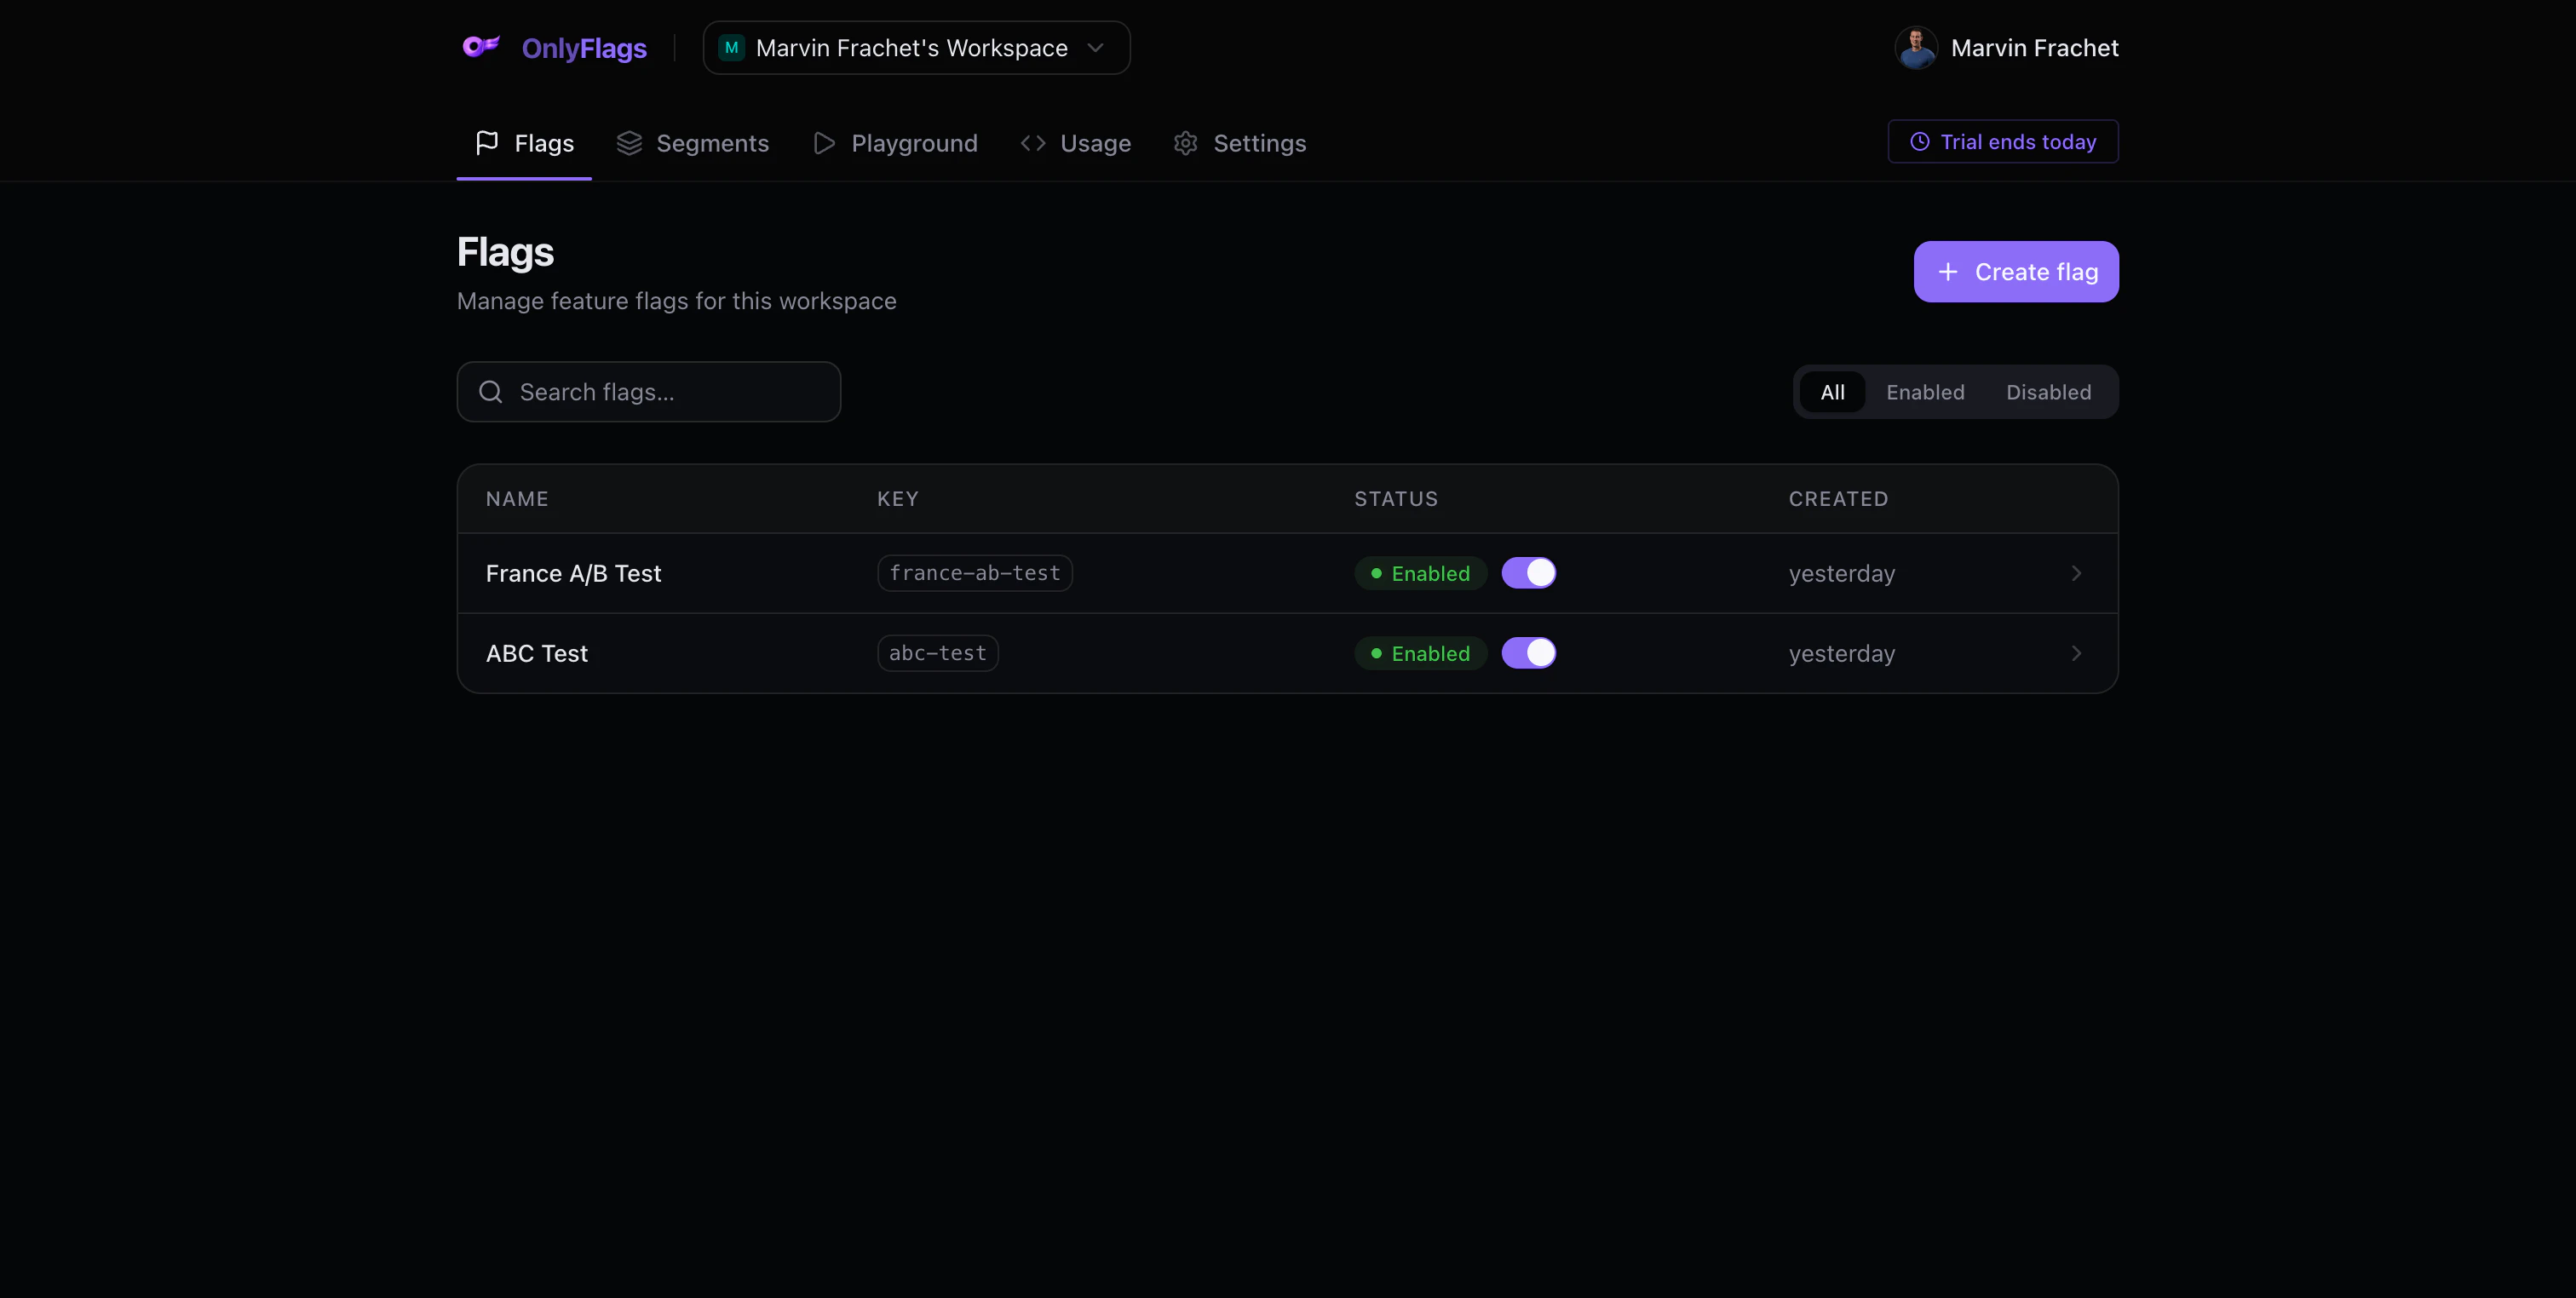
Task: Filter the list by Enabled flags
Action: click(x=1925, y=392)
